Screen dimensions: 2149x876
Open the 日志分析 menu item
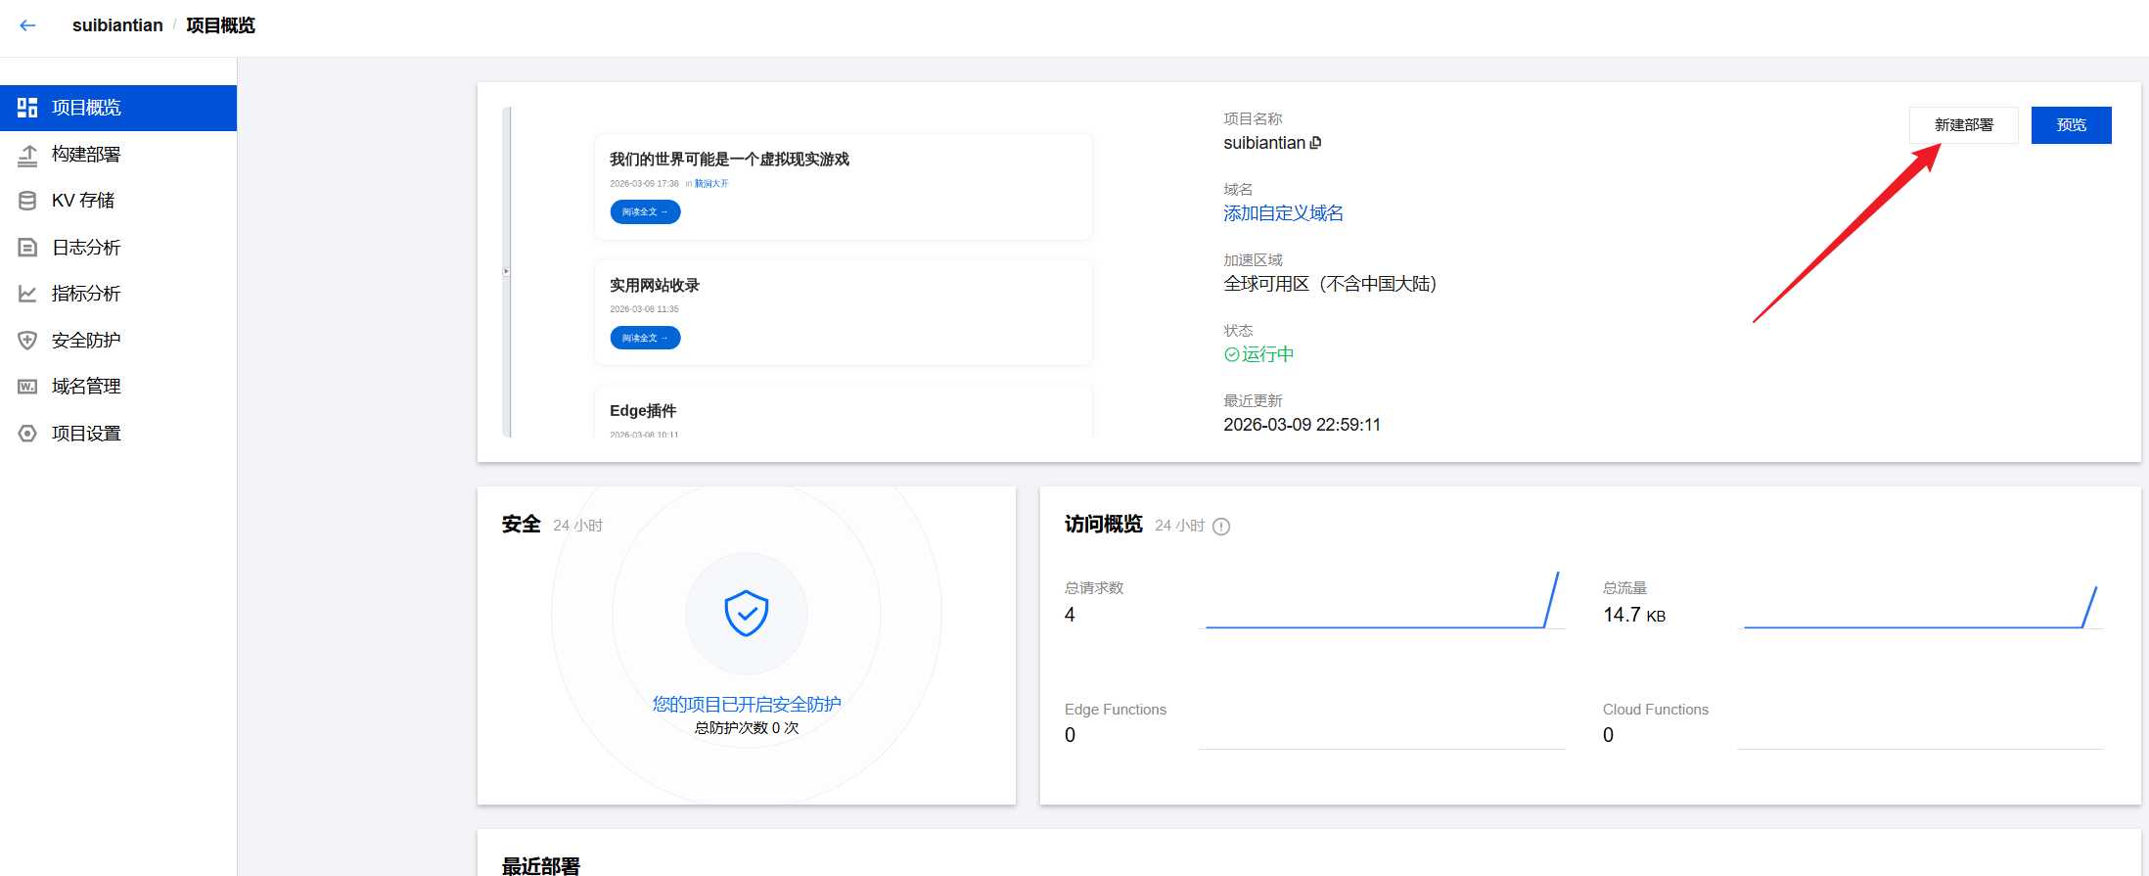(86, 248)
